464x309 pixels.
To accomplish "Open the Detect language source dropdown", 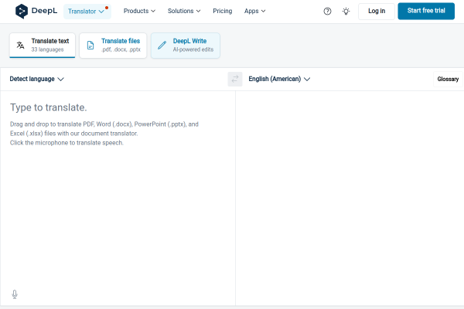I will [x=36, y=79].
